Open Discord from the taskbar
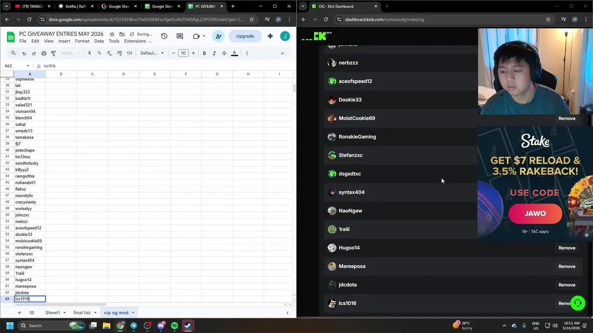 [x=161, y=326]
